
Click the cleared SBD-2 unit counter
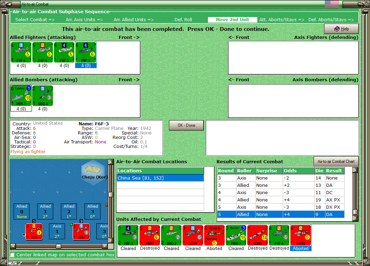[171, 235]
